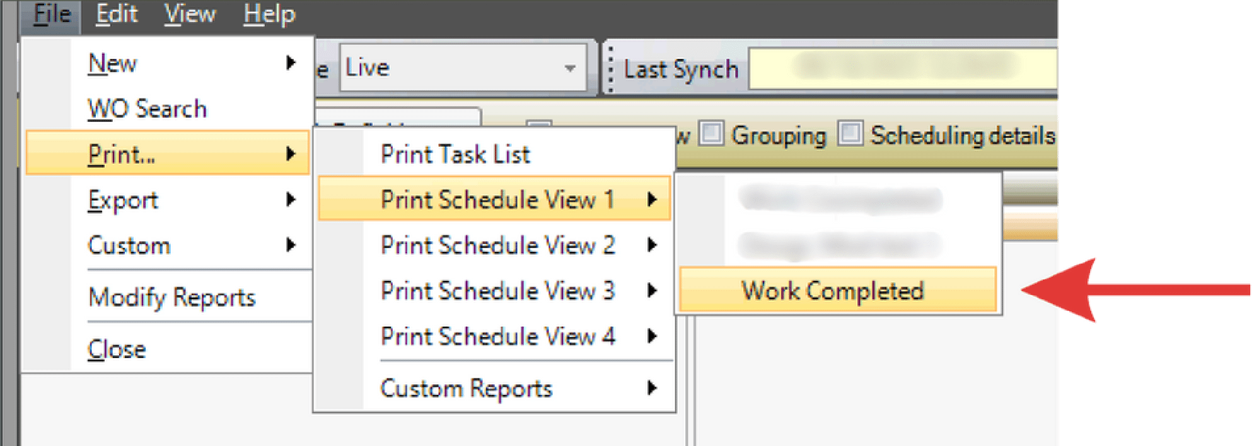Viewport: 1259px width, 446px height.
Task: Open the Help menu
Action: (269, 14)
